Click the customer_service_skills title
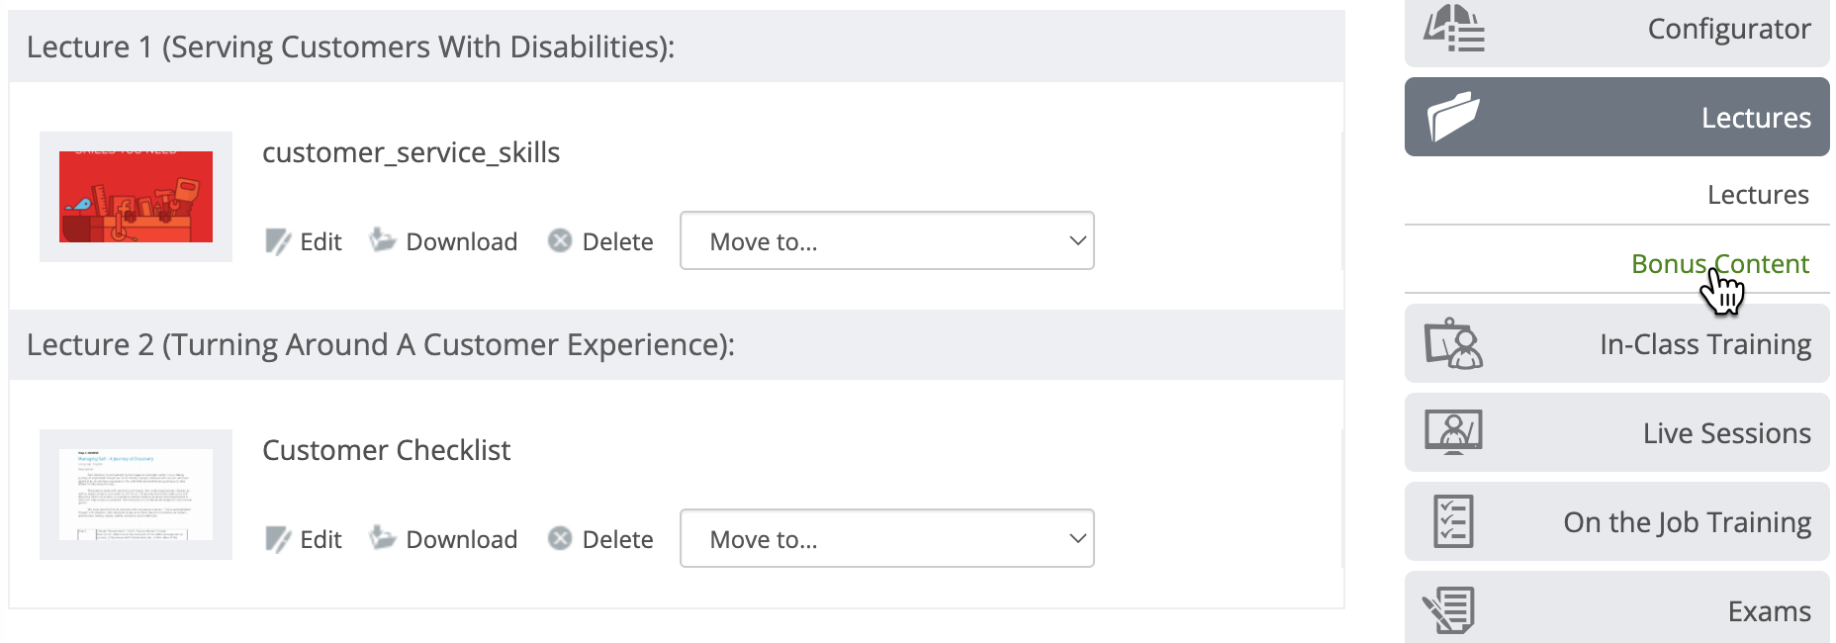Viewport: 1836px width, 643px height. pyautogui.click(x=411, y=152)
